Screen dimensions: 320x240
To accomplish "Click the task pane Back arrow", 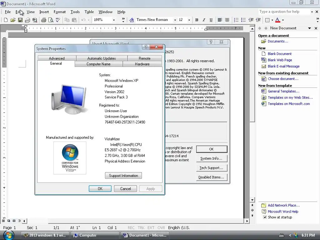I will click(260, 28).
